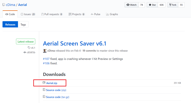View the 74 watchers count
Screen dimensions: 191x103
(x=142, y=5)
